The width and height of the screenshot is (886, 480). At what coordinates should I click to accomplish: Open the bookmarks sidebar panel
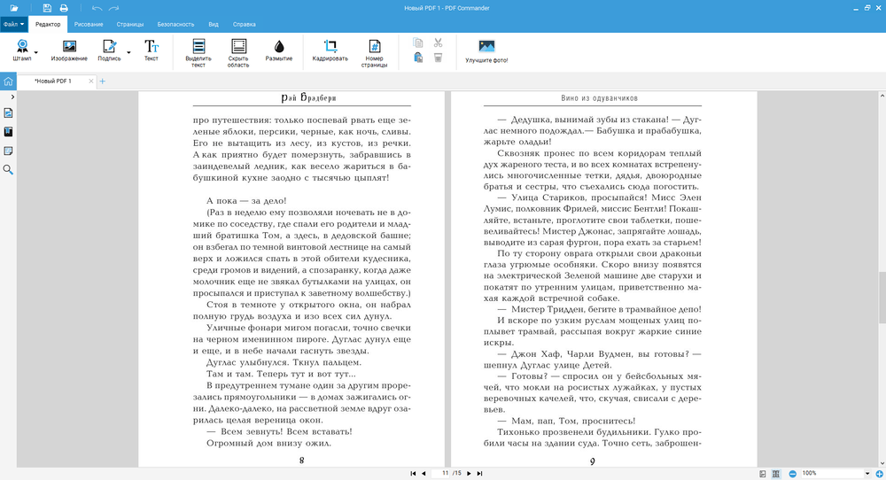(x=8, y=132)
